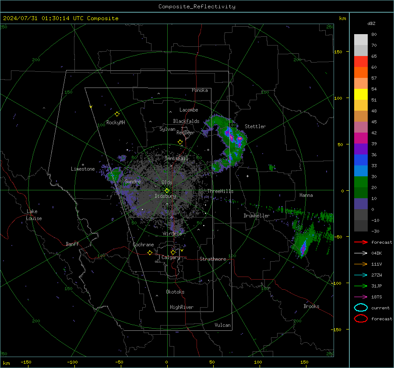Click the dBZ legend heading
Viewport: 394px width, 368px height.
click(371, 24)
